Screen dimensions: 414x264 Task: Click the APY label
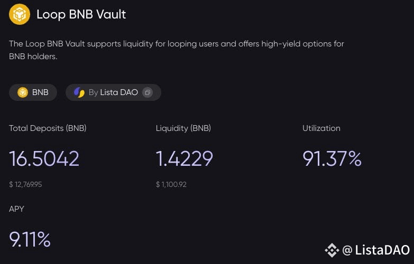pyautogui.click(x=16, y=209)
